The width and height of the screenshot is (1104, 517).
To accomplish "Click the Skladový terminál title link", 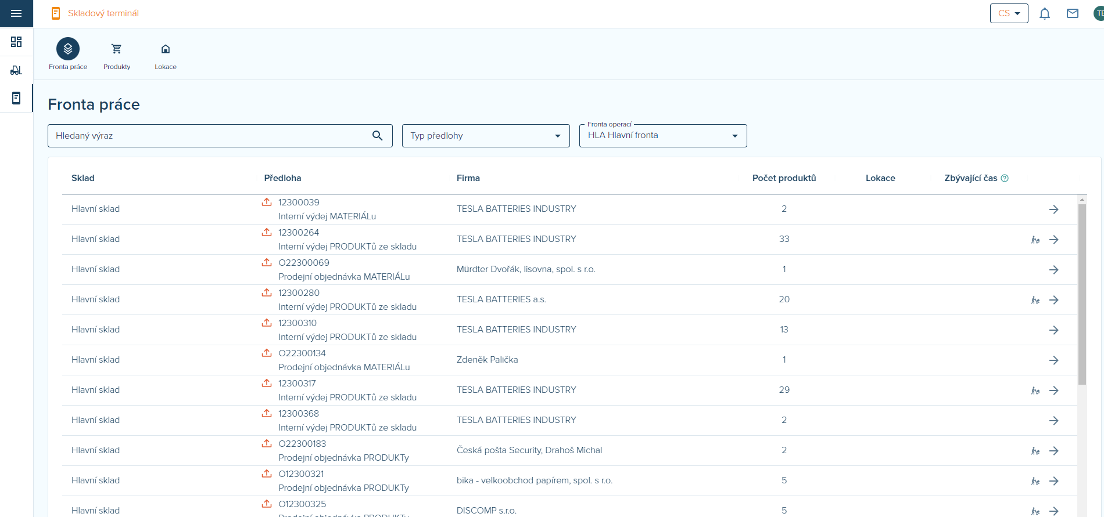I will [x=103, y=13].
